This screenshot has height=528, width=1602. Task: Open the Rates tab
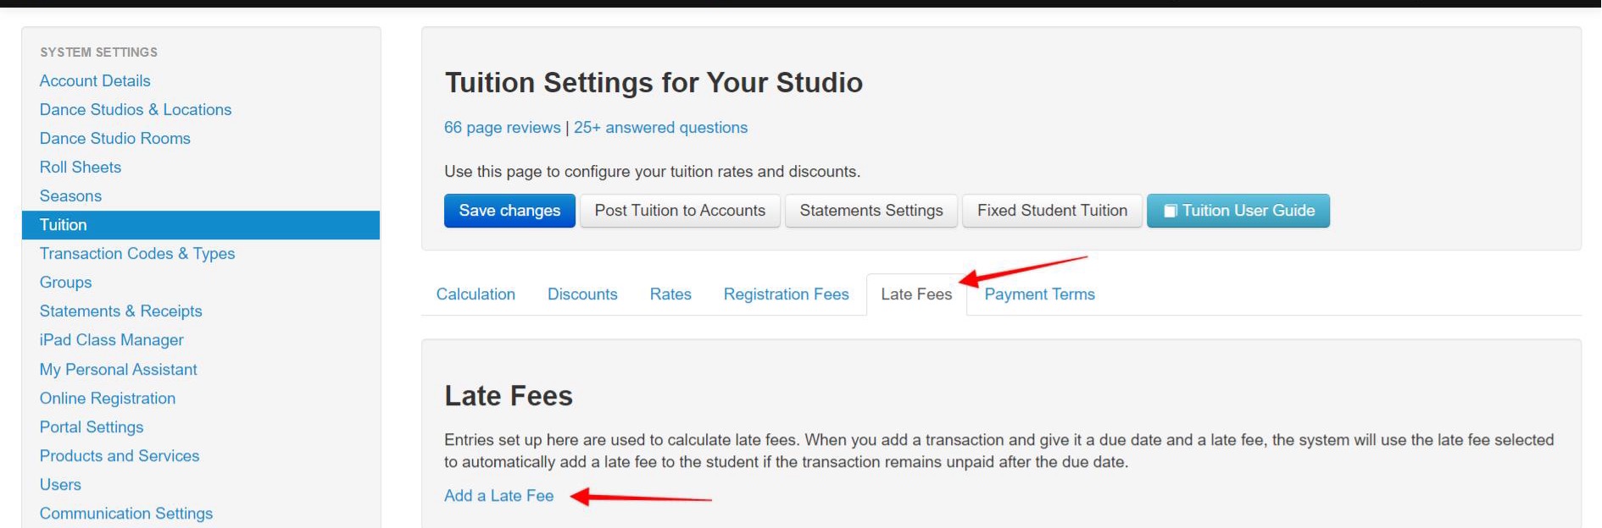(670, 294)
